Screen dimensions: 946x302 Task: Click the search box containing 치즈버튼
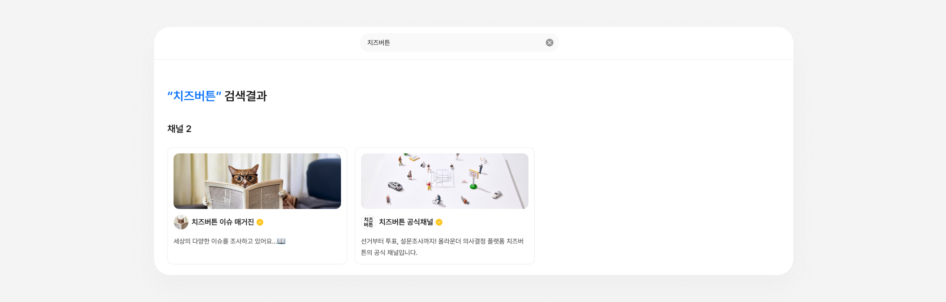(459, 43)
